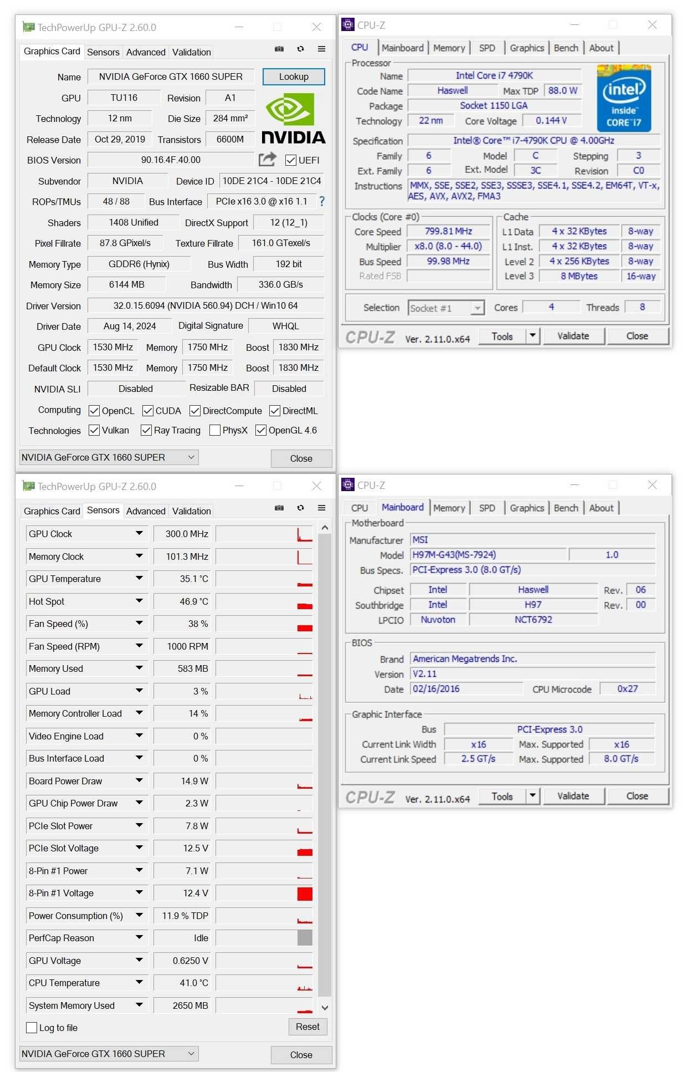The image size is (687, 1072).
Task: Open the GPU selector dropdown in the Graphics Card window
Action: pyautogui.click(x=109, y=457)
